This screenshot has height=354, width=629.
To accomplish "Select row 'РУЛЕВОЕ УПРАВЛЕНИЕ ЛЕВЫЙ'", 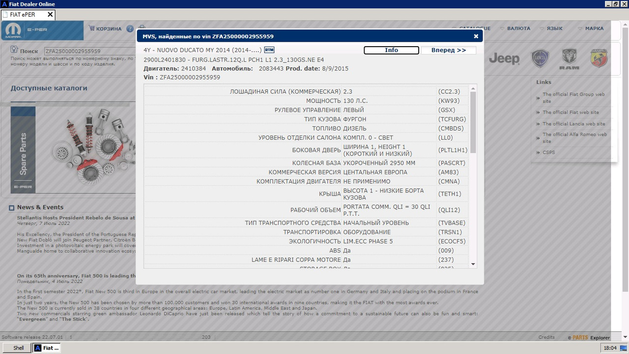I will [x=306, y=110].
